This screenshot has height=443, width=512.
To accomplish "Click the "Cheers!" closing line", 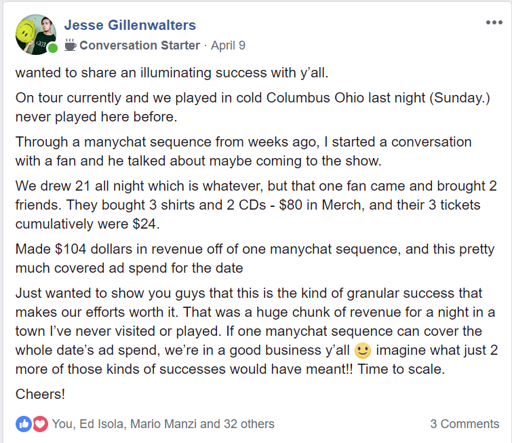I will coord(40,394).
